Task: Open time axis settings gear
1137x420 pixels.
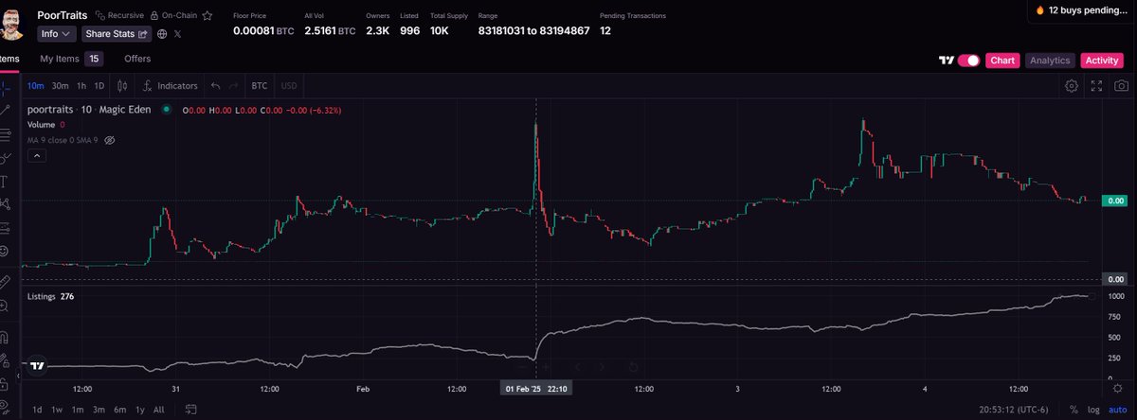Action: (x=1117, y=388)
